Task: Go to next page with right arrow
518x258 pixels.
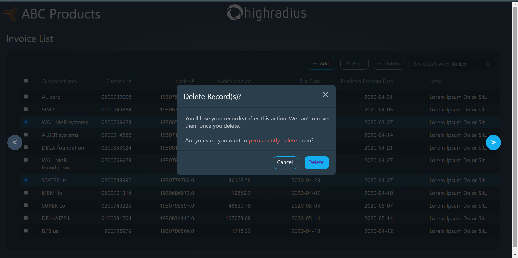Action: (x=493, y=142)
